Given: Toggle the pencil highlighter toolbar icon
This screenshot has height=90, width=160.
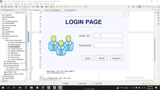Looking at the screenshot, I should 19,7.
